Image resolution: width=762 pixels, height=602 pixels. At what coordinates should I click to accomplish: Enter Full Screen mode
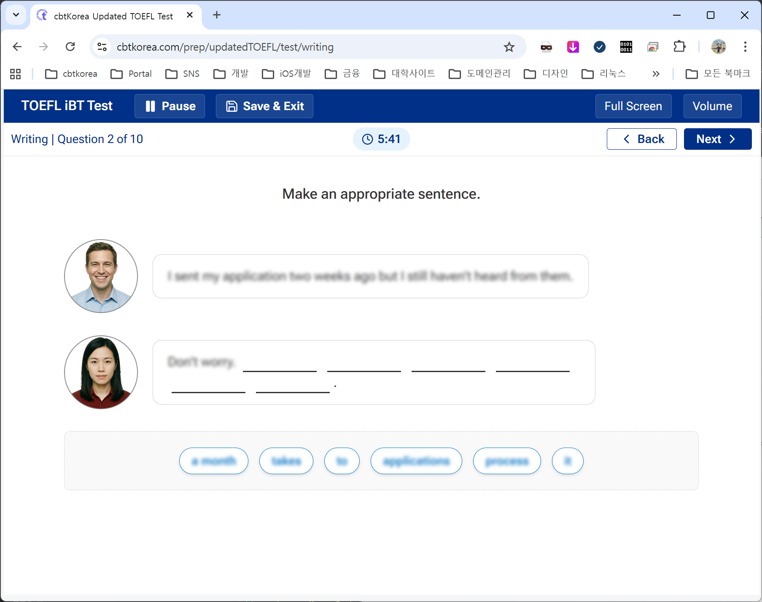[633, 106]
